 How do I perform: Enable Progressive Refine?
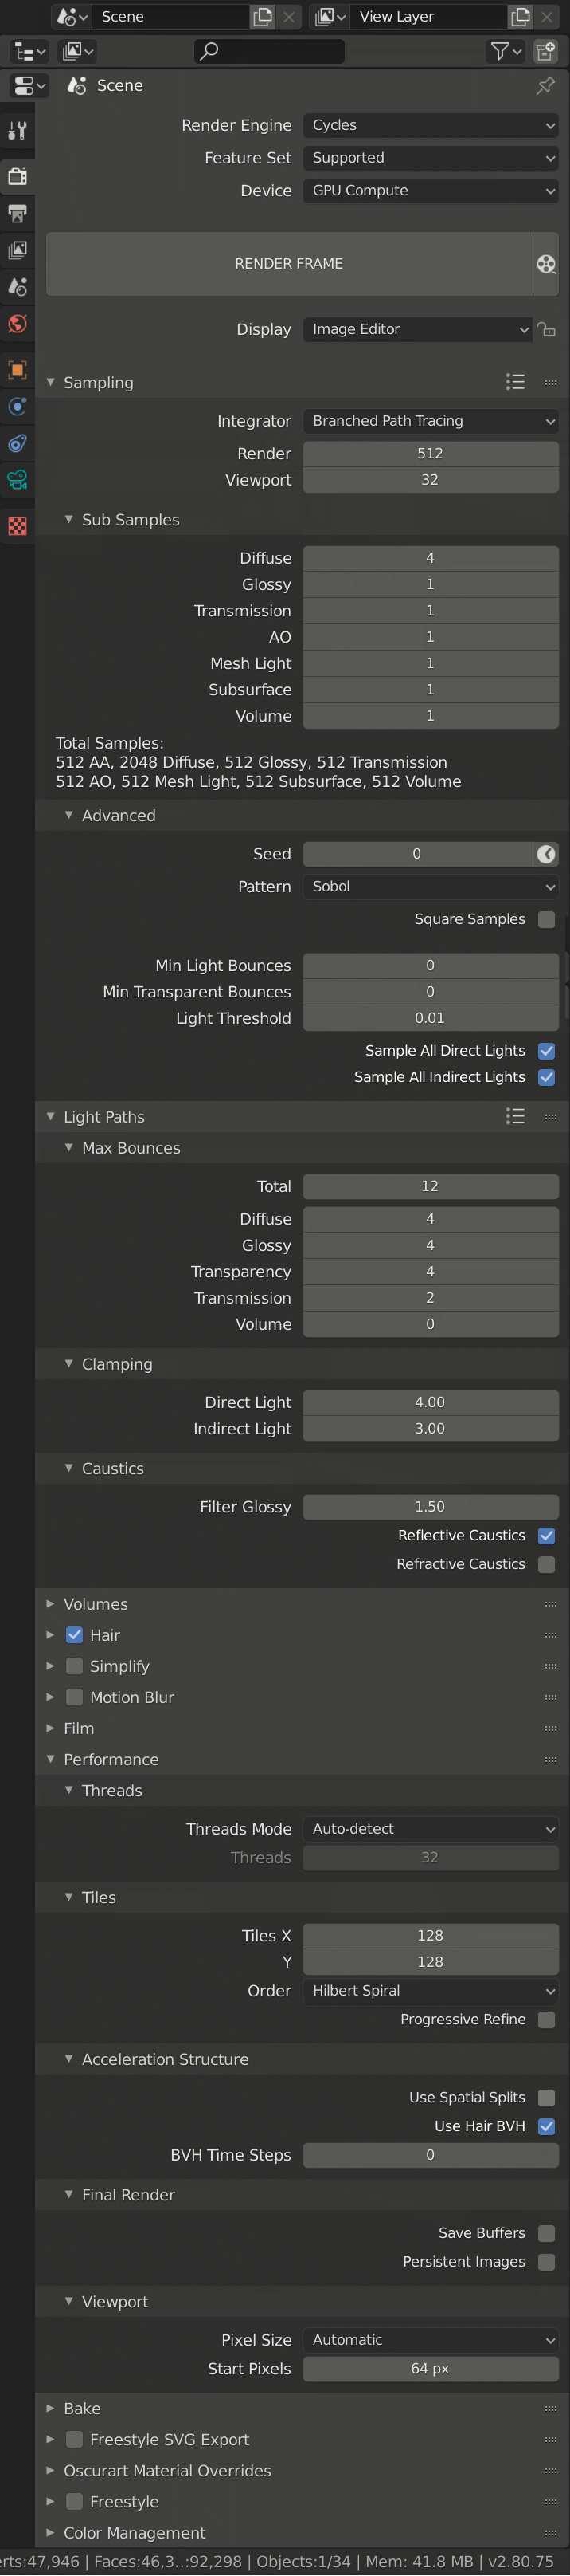[546, 2020]
